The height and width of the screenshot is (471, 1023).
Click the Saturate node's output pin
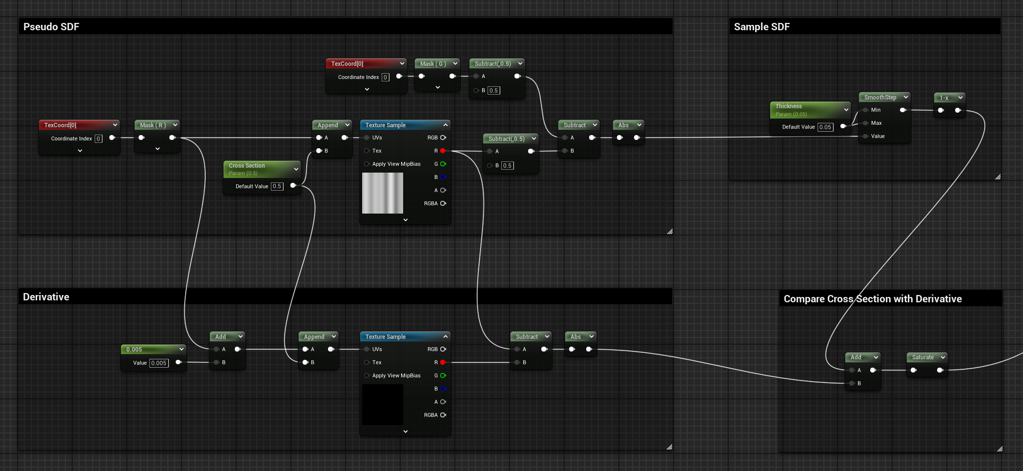940,370
